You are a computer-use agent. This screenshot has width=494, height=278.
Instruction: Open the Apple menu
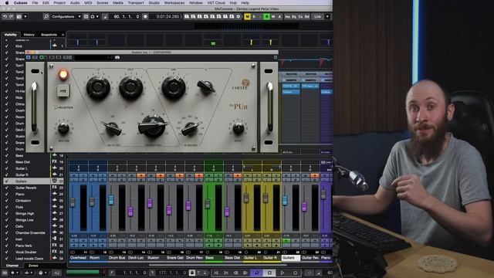pyautogui.click(x=7, y=2)
